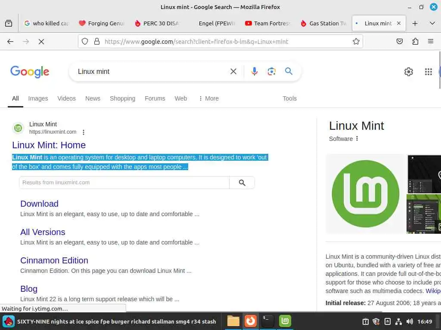The width and height of the screenshot is (441, 330).
Task: Open the panel clock showing 16:49
Action: (424, 321)
